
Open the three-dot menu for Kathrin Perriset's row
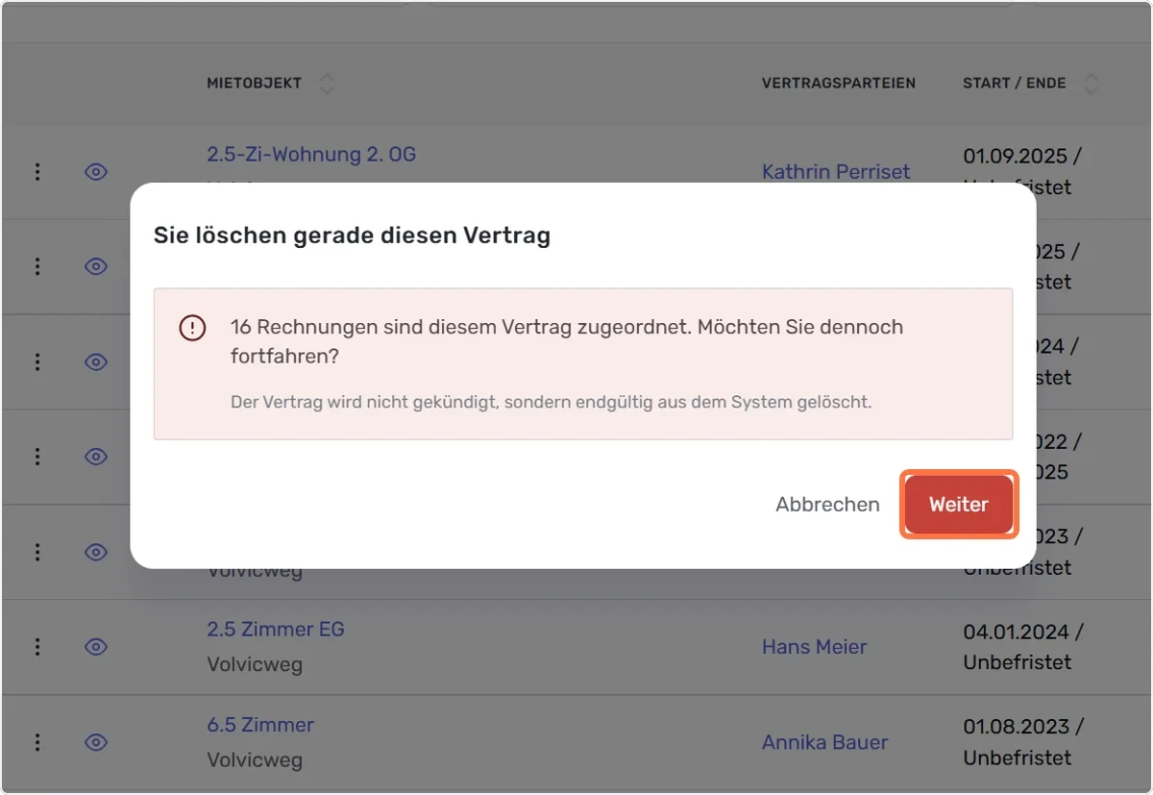[37, 172]
